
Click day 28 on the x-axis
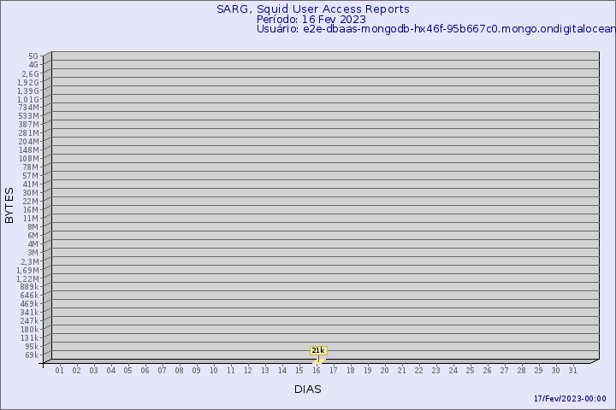pyautogui.click(x=521, y=371)
